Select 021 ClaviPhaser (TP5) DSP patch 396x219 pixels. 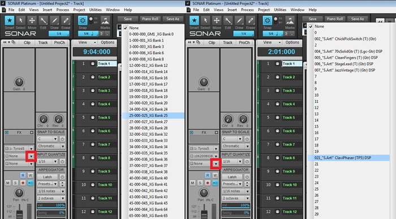tap(348, 158)
